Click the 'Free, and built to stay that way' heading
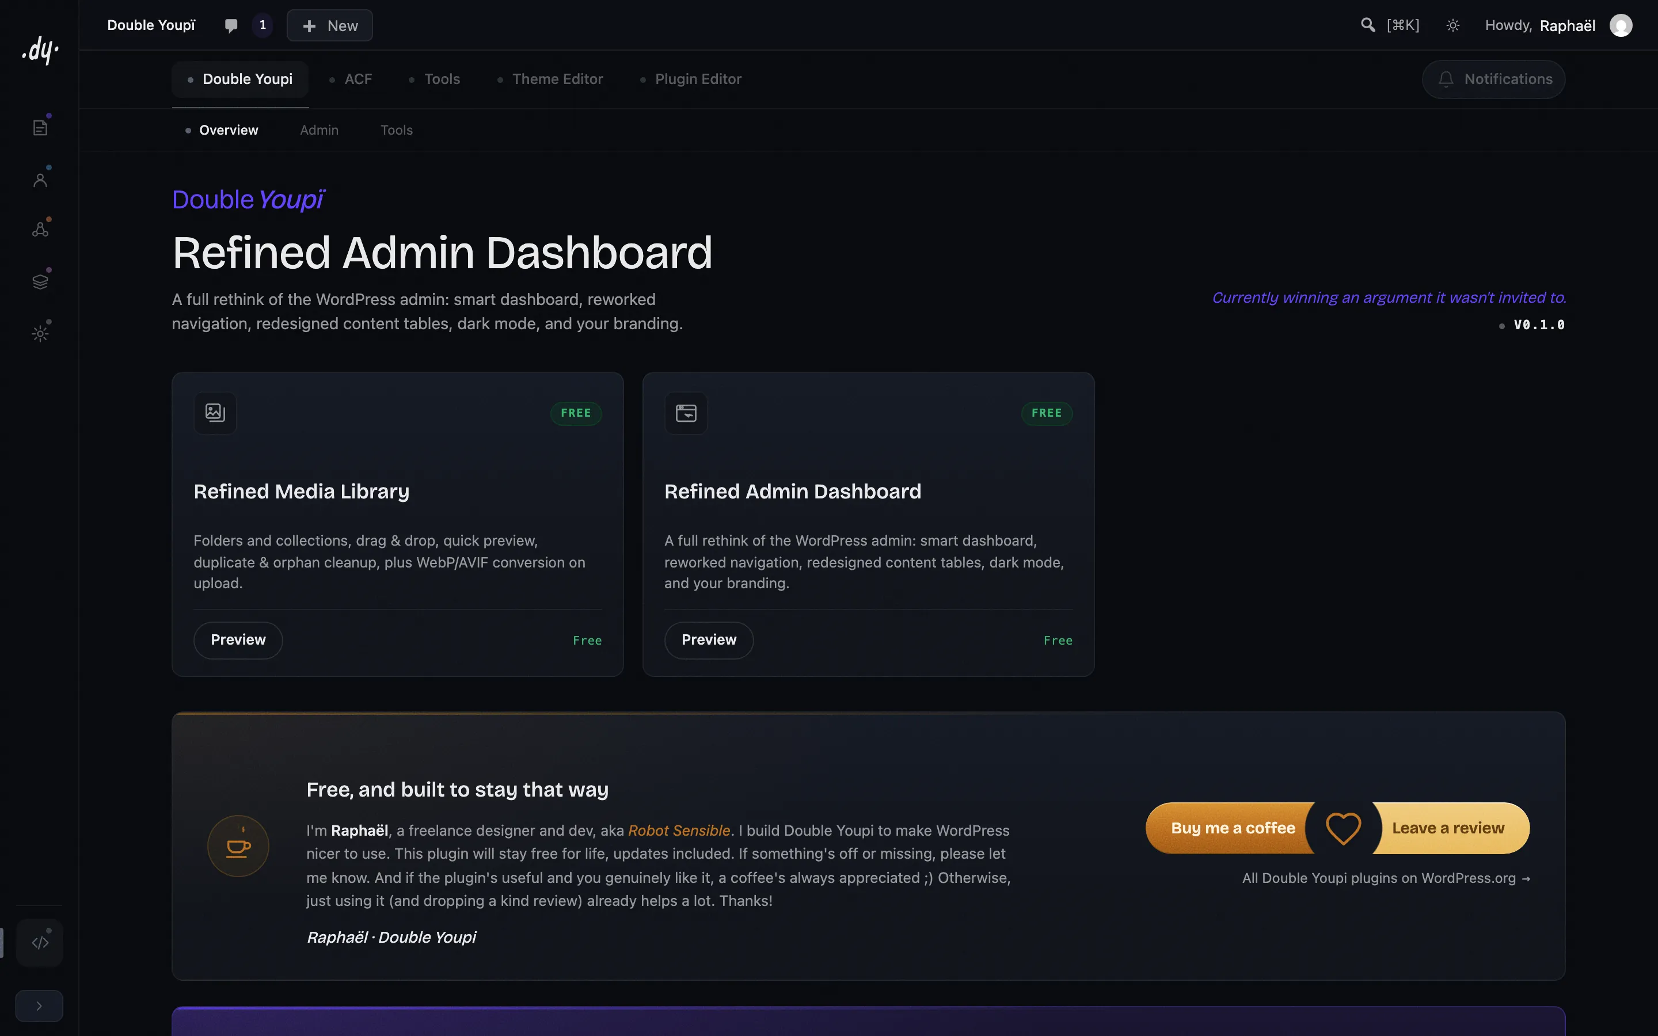 click(457, 790)
